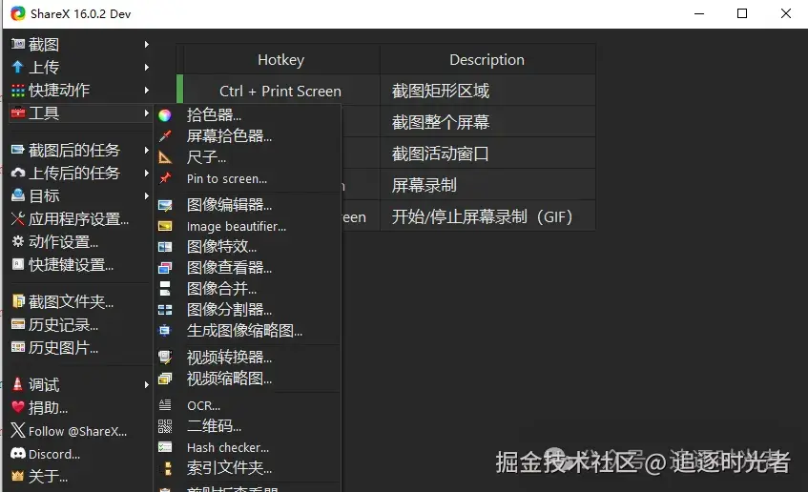Click the Description column header
The height and width of the screenshot is (492, 808).
(487, 60)
